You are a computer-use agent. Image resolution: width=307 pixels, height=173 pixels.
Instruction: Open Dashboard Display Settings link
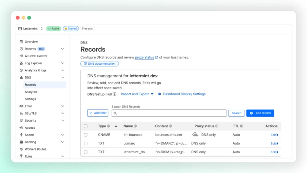[x=184, y=94]
